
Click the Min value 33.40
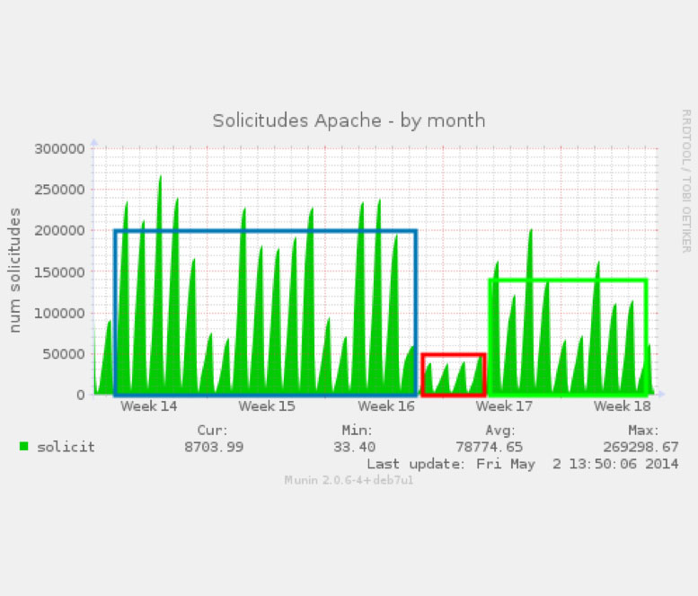(357, 447)
